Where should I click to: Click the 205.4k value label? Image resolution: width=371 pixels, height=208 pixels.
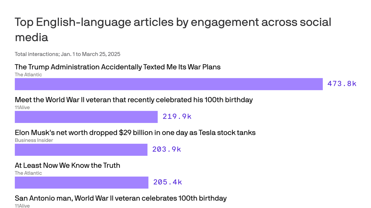pos(168,182)
